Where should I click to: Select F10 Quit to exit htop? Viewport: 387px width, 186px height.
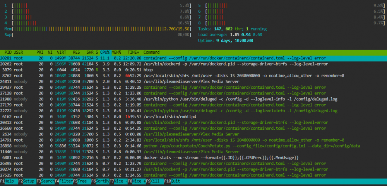(x=172, y=181)
